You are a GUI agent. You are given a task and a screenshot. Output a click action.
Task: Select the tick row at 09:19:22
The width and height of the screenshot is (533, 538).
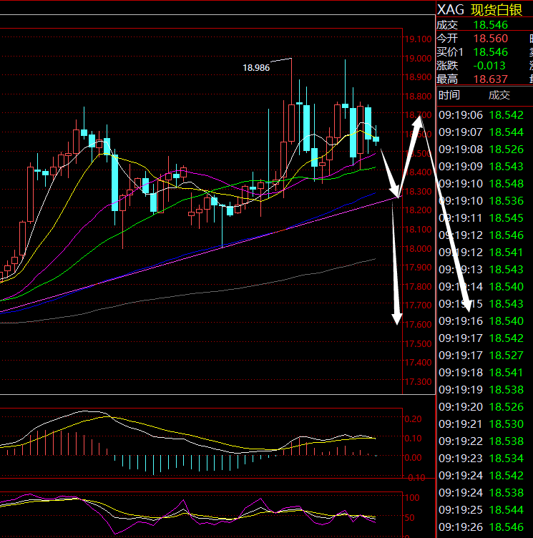tap(481, 441)
